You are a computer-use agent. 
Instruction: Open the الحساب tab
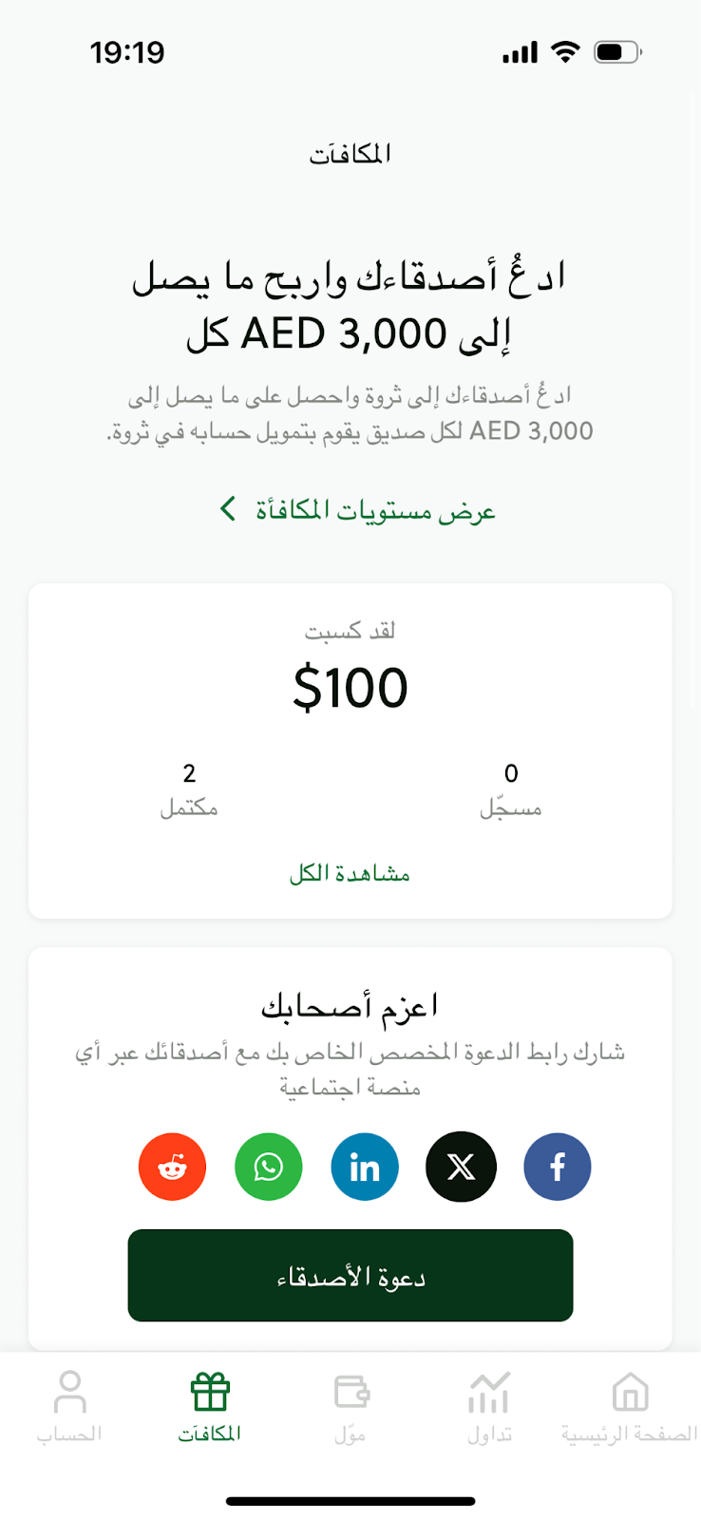[69, 1433]
